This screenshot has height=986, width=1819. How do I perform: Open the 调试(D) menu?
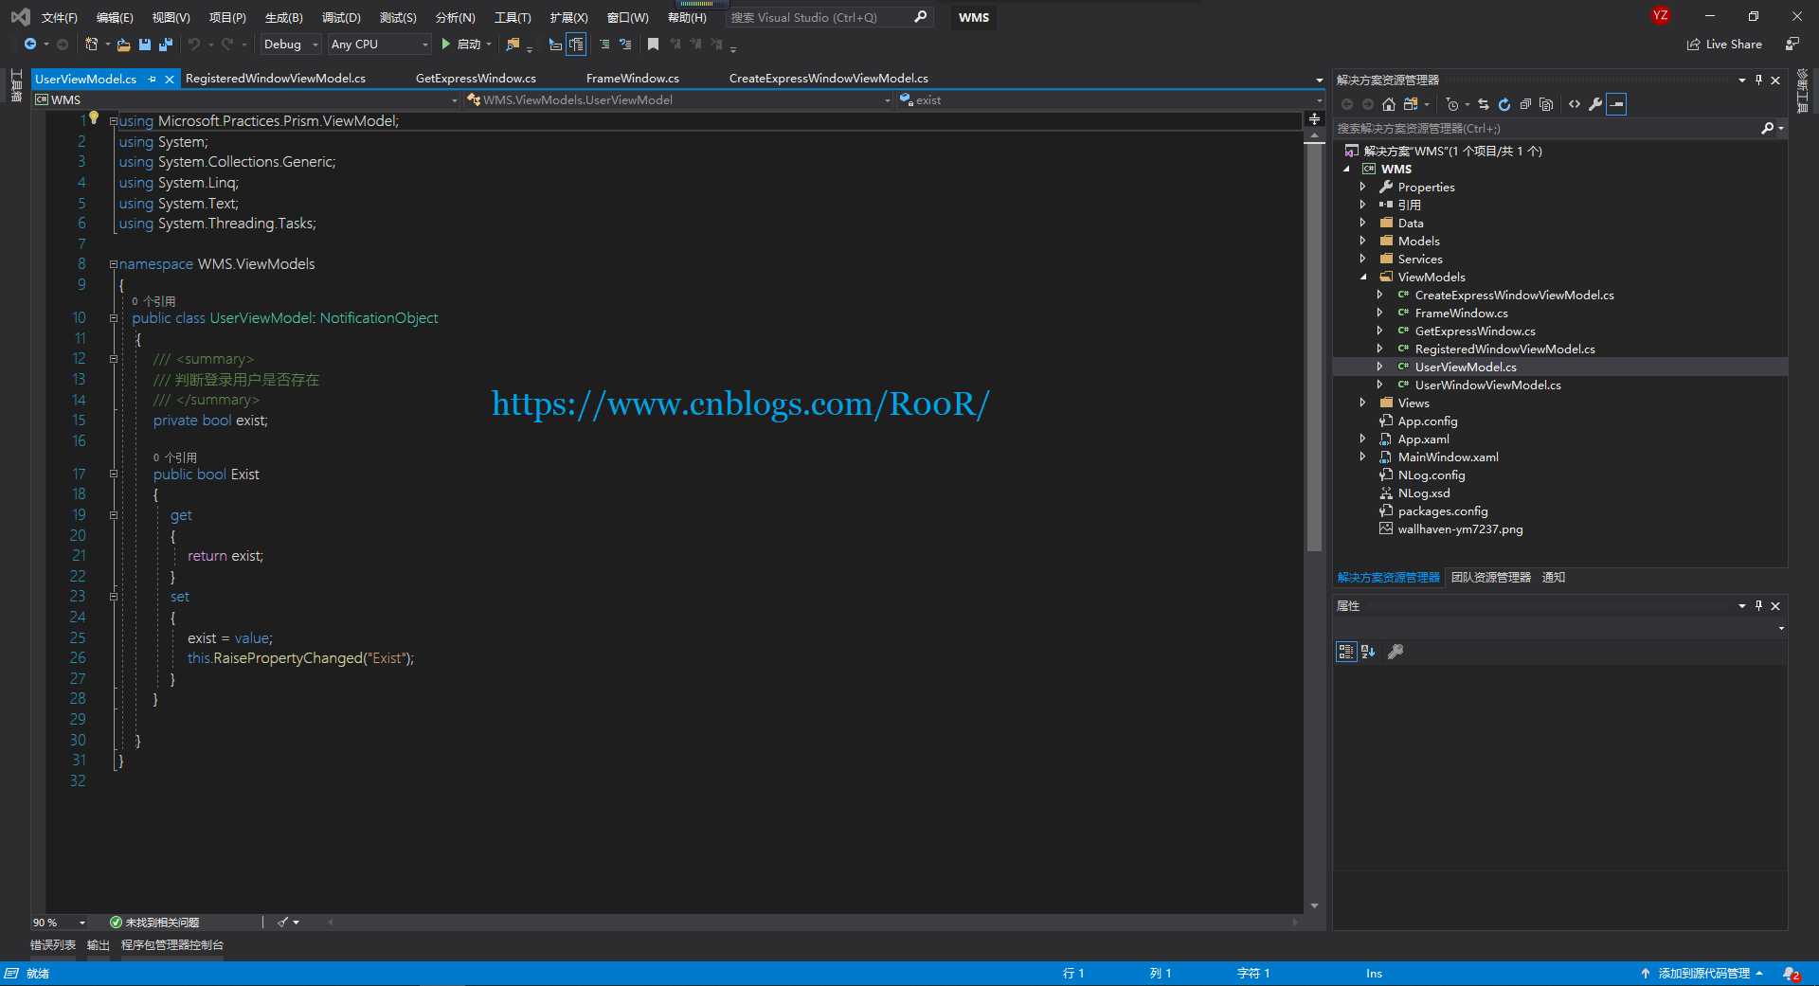(341, 17)
